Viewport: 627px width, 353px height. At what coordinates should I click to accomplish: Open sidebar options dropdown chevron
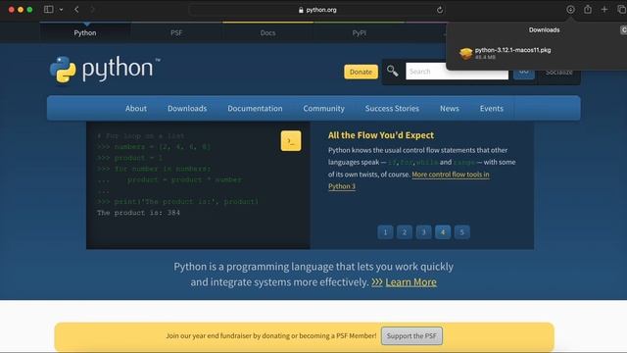(61, 10)
